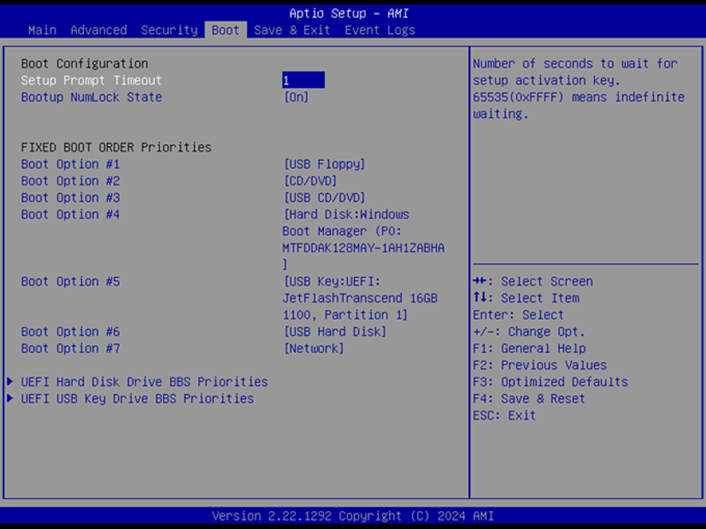Switch to the Boot tab
The width and height of the screenshot is (706, 529).
pyautogui.click(x=225, y=30)
